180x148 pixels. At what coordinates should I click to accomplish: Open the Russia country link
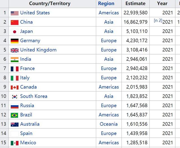coord(27,105)
